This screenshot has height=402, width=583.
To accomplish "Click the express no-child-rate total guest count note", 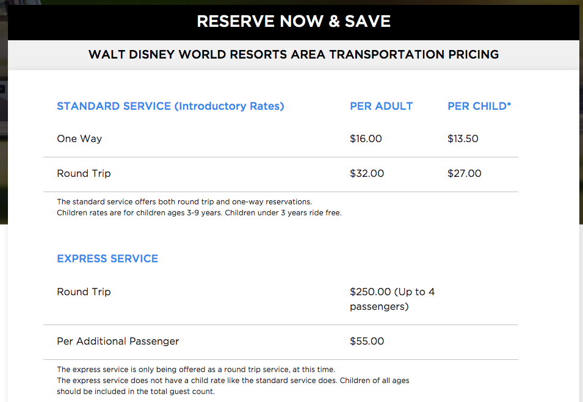I will click(233, 386).
